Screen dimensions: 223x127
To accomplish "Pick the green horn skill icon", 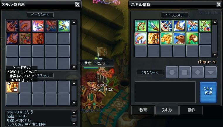I will click(192, 38).
